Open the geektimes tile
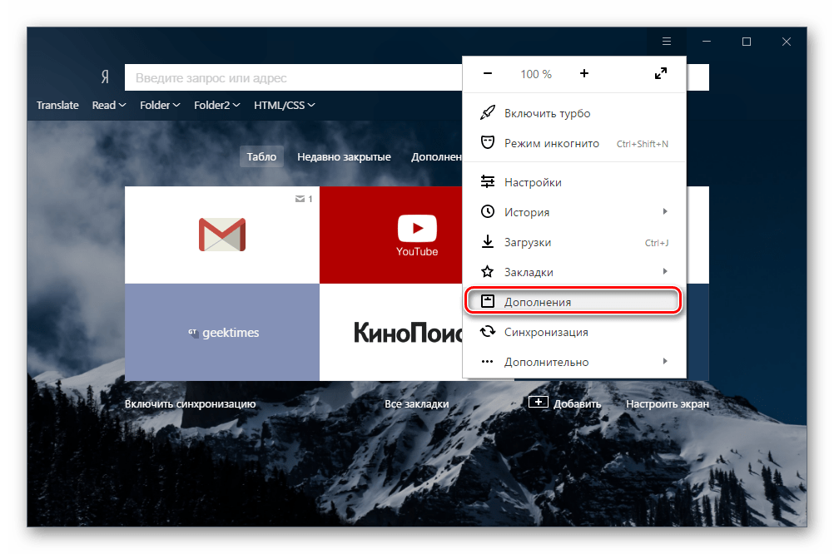This screenshot has height=554, width=834. point(222,332)
